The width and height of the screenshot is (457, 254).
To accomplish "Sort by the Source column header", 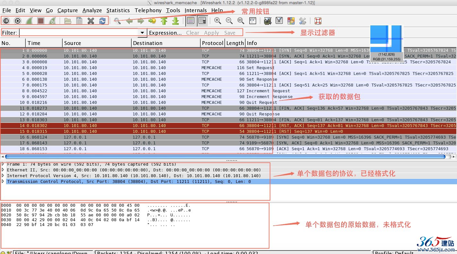I will tap(97, 43).
